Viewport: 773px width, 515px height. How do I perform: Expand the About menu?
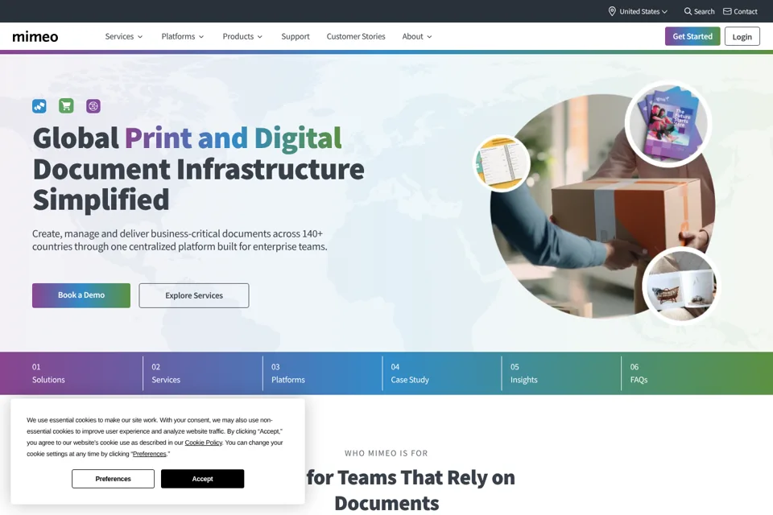point(417,36)
